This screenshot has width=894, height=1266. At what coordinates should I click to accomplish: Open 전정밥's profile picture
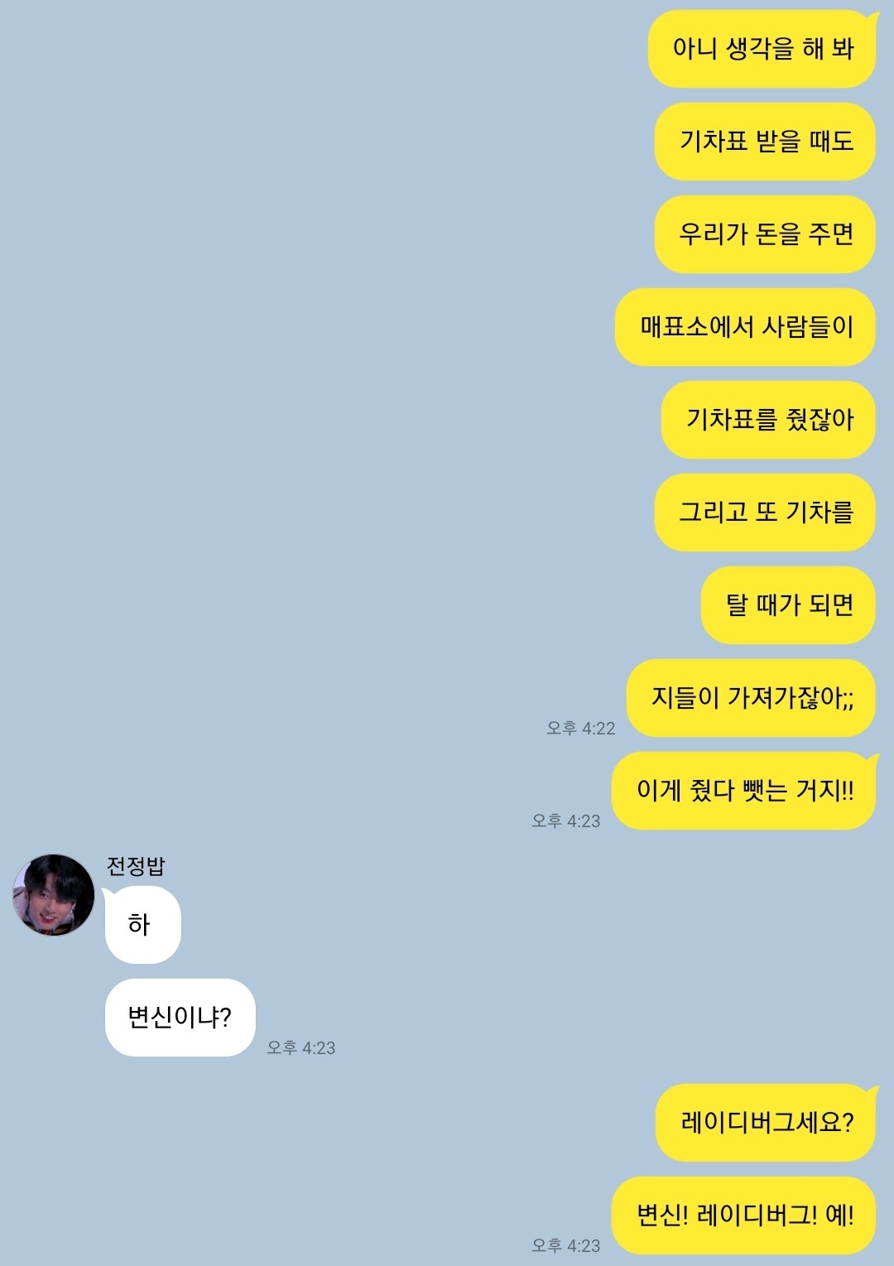click(54, 895)
